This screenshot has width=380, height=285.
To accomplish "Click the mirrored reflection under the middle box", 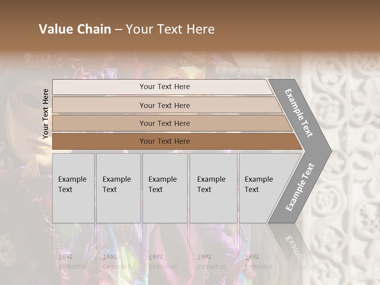I will point(163,261).
